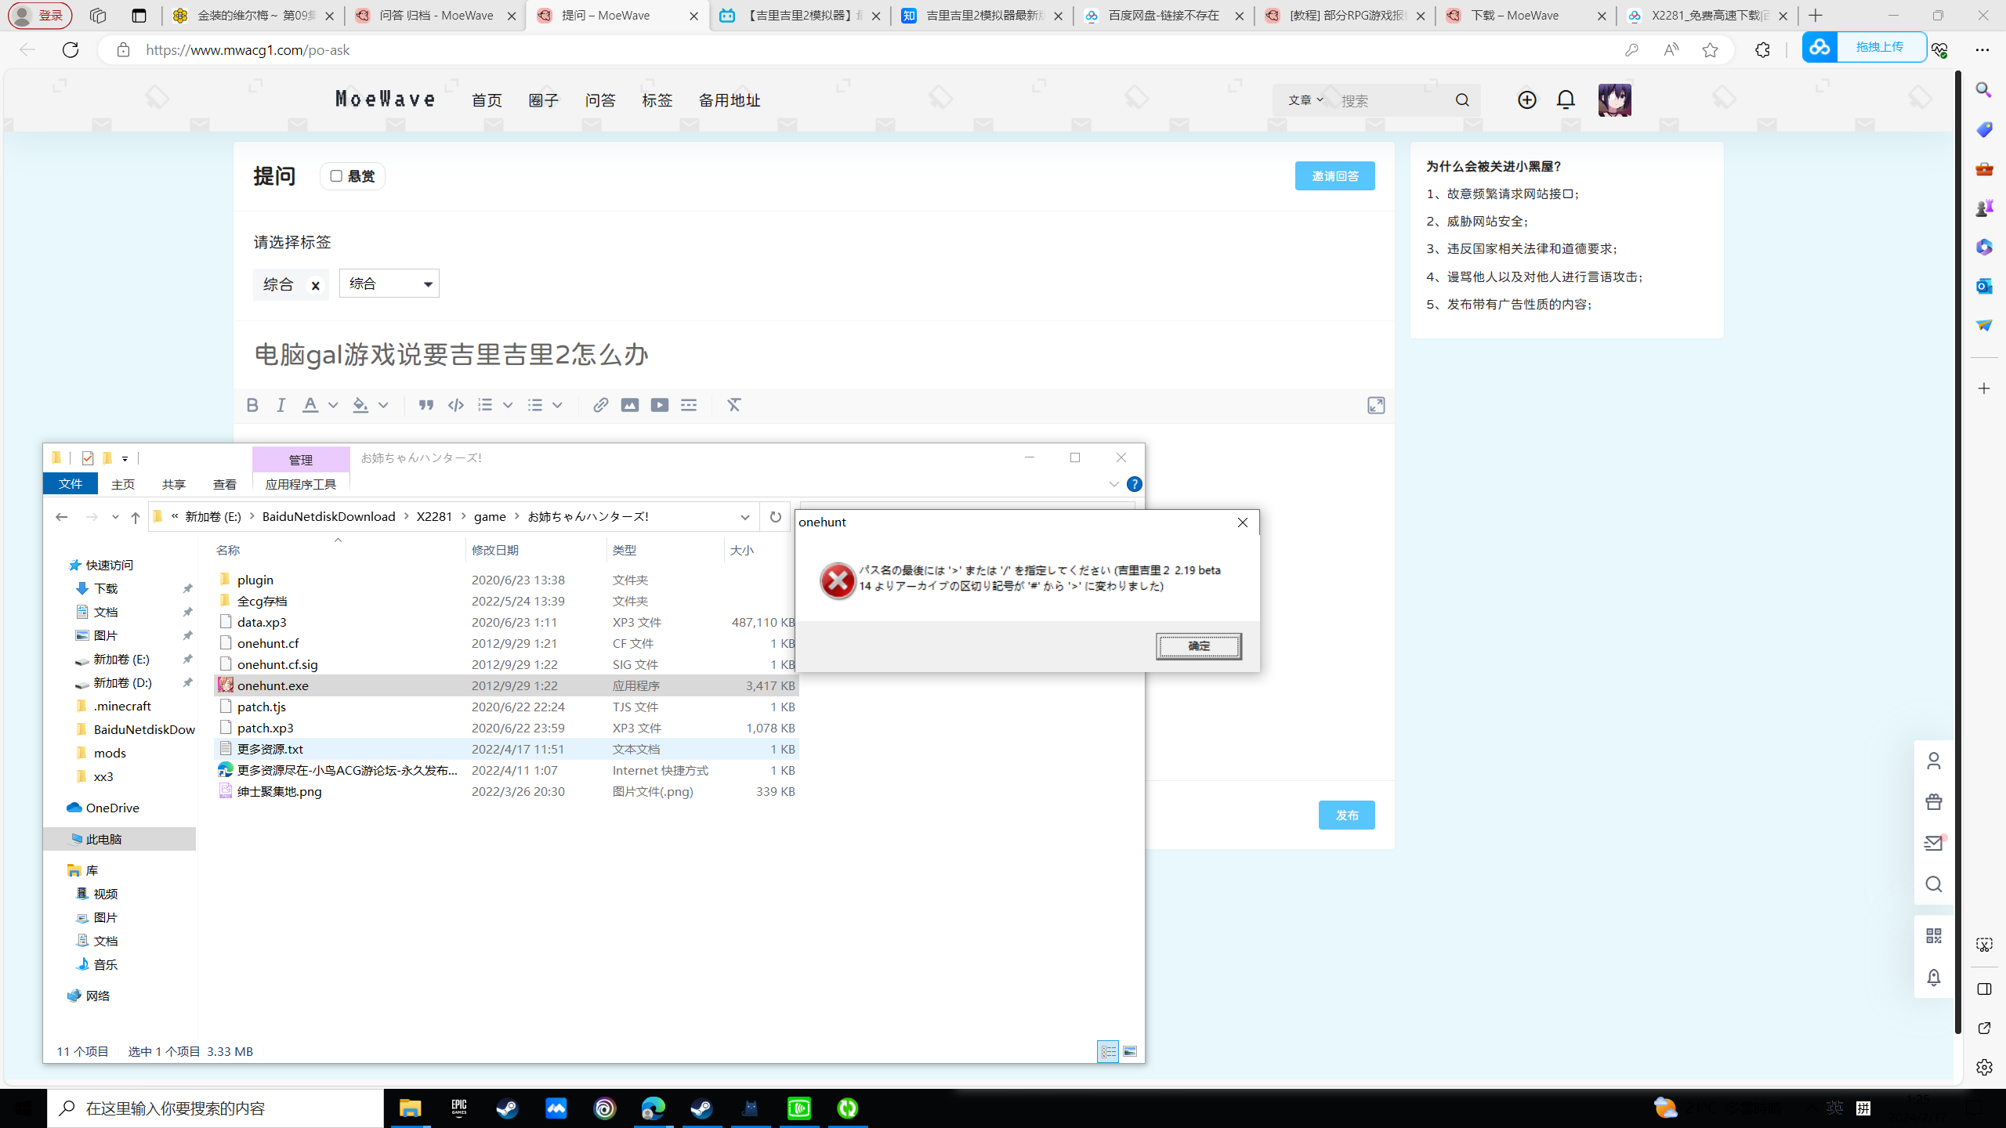Image resolution: width=2006 pixels, height=1128 pixels.
Task: Open the Outlook sidebar icon
Action: click(x=1983, y=286)
